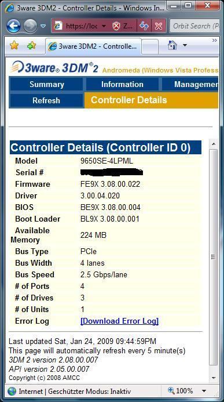
Task: Expand the toolbar overflow chevron
Action: 215,40
